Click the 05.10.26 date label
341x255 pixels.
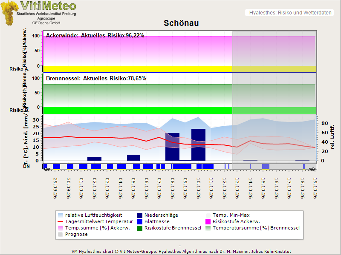coord(133,188)
